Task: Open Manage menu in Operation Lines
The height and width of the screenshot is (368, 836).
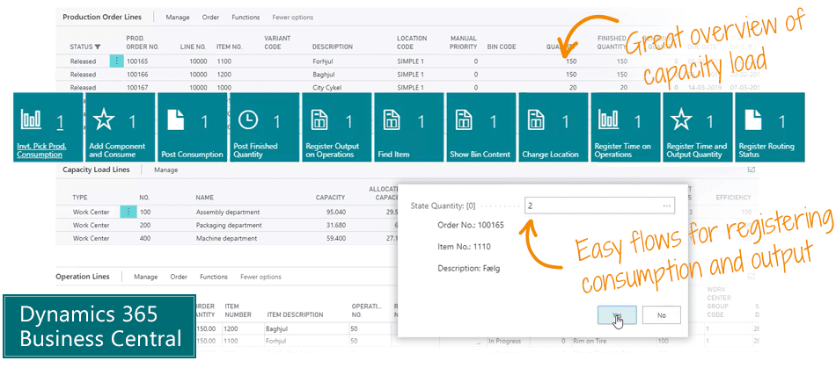Action: (x=145, y=277)
